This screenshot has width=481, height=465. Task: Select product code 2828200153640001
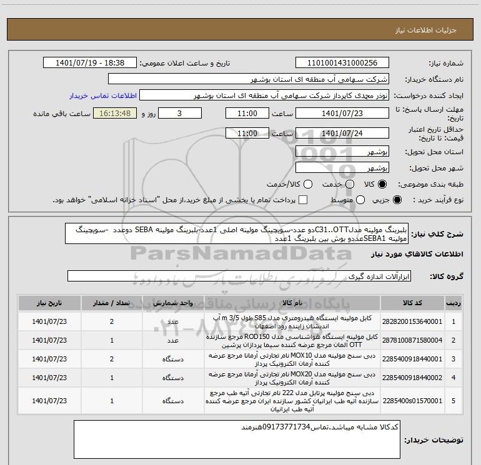(412, 321)
